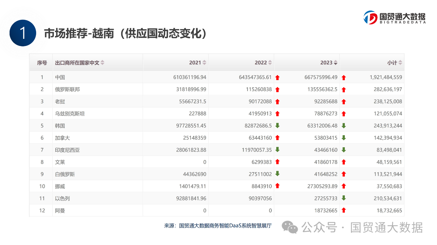Click green down arrow beside 韩国 2022 value
Screen dimensions: 437x245
[x=278, y=125]
